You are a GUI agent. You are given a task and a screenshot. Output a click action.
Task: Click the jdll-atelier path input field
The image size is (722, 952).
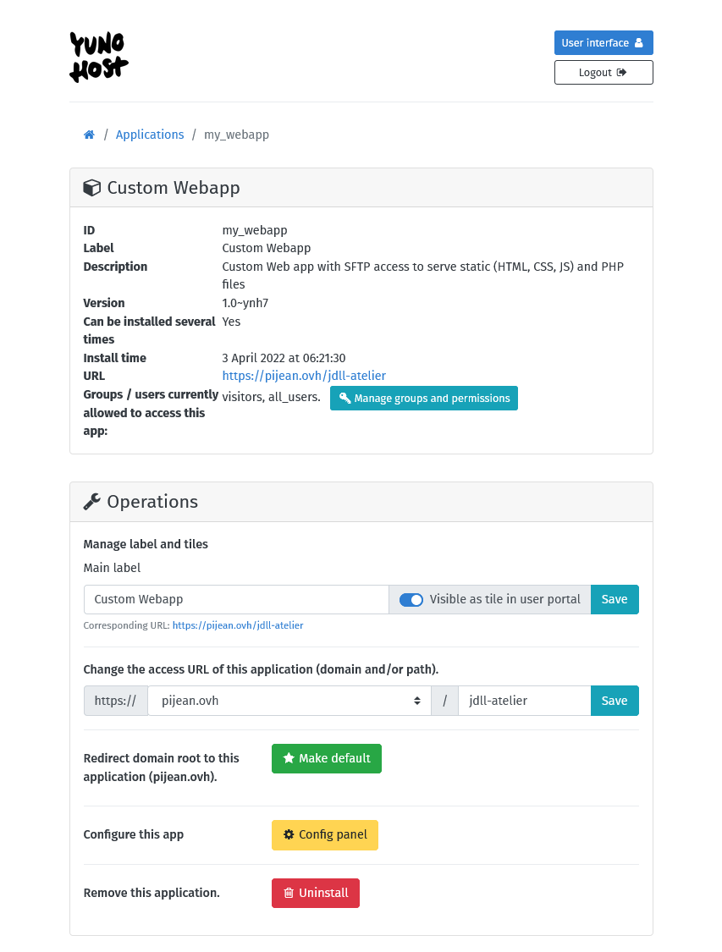click(x=523, y=700)
